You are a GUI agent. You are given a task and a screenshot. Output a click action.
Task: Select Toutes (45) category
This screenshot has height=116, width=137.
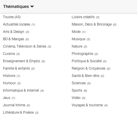point(12,17)
